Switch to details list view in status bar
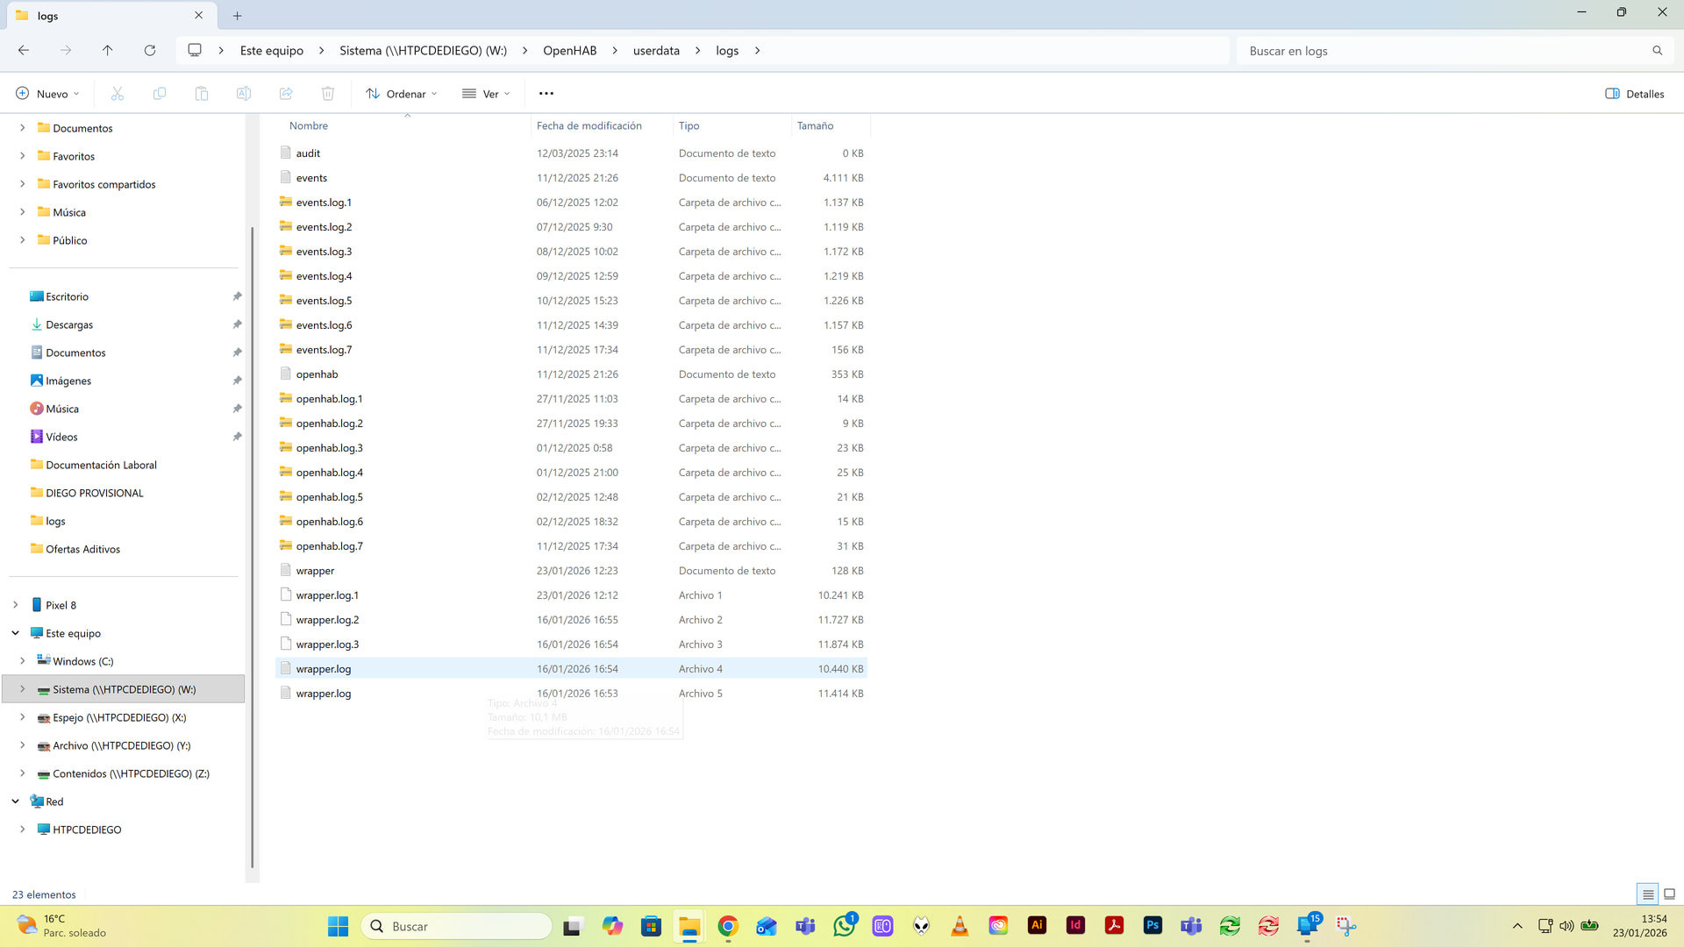1684x947 pixels. (1648, 894)
